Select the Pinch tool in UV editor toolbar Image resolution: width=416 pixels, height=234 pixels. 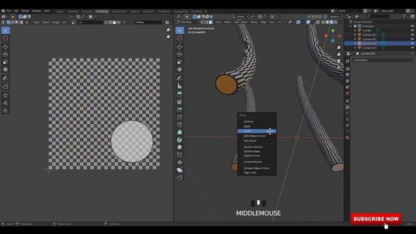(5, 110)
